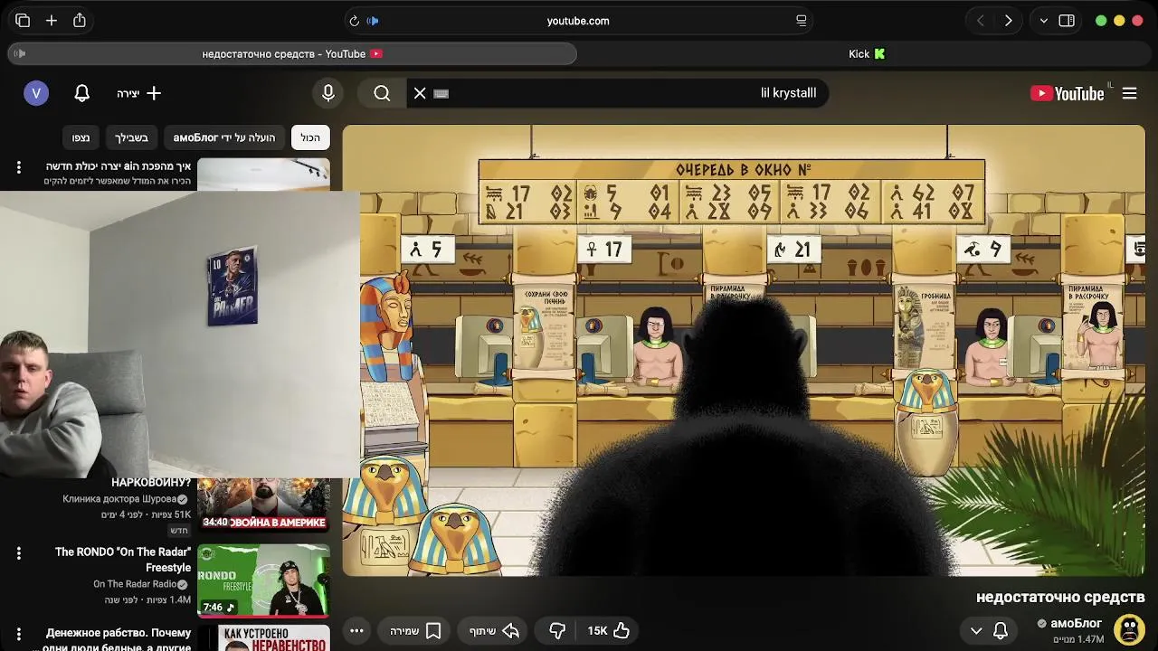Save the video with שמירה button
1158x651 pixels.
coord(415,631)
